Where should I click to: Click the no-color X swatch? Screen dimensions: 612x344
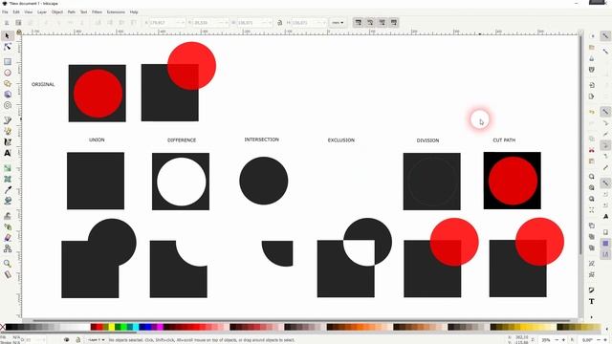click(3, 327)
